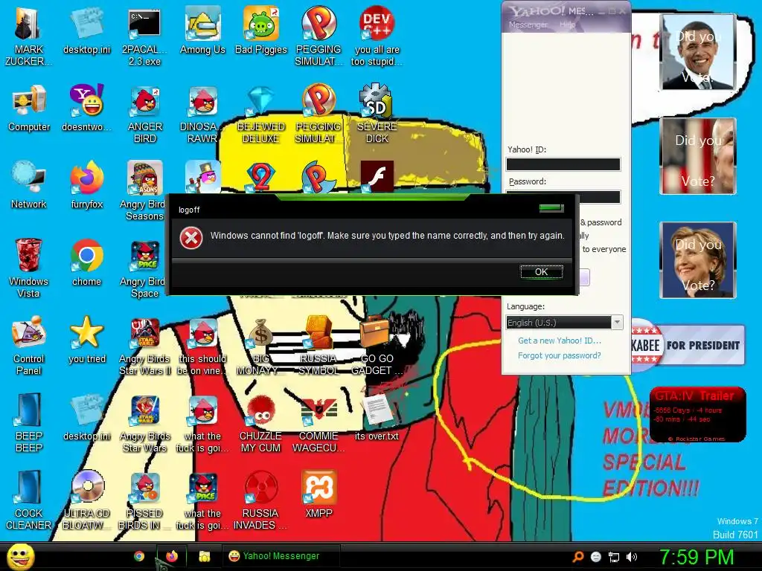Viewport: 762px width, 571px height.
Task: Launch Chrome from the taskbar
Action: point(139,556)
